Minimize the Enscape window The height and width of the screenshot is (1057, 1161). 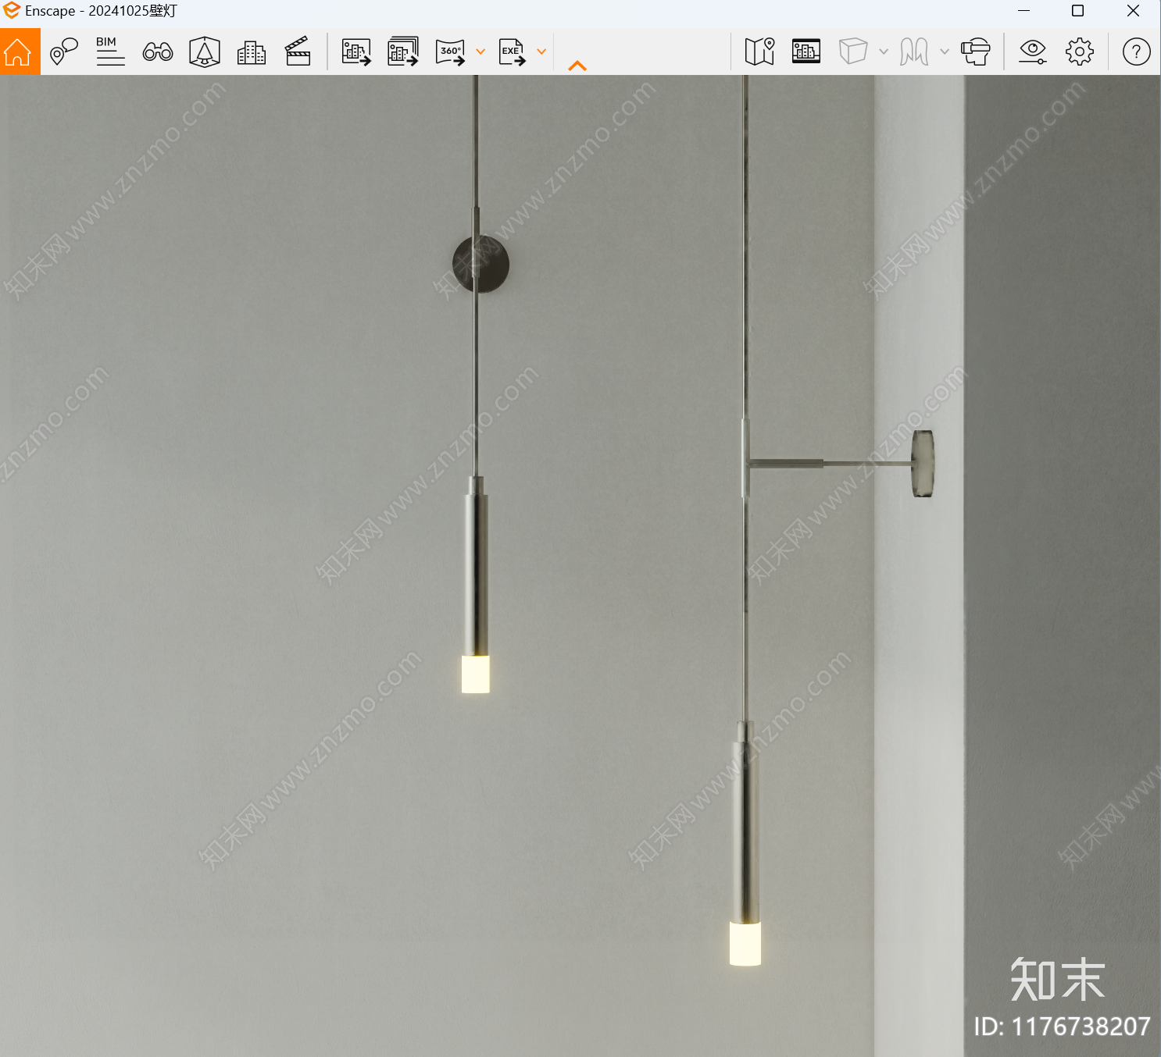(1023, 11)
